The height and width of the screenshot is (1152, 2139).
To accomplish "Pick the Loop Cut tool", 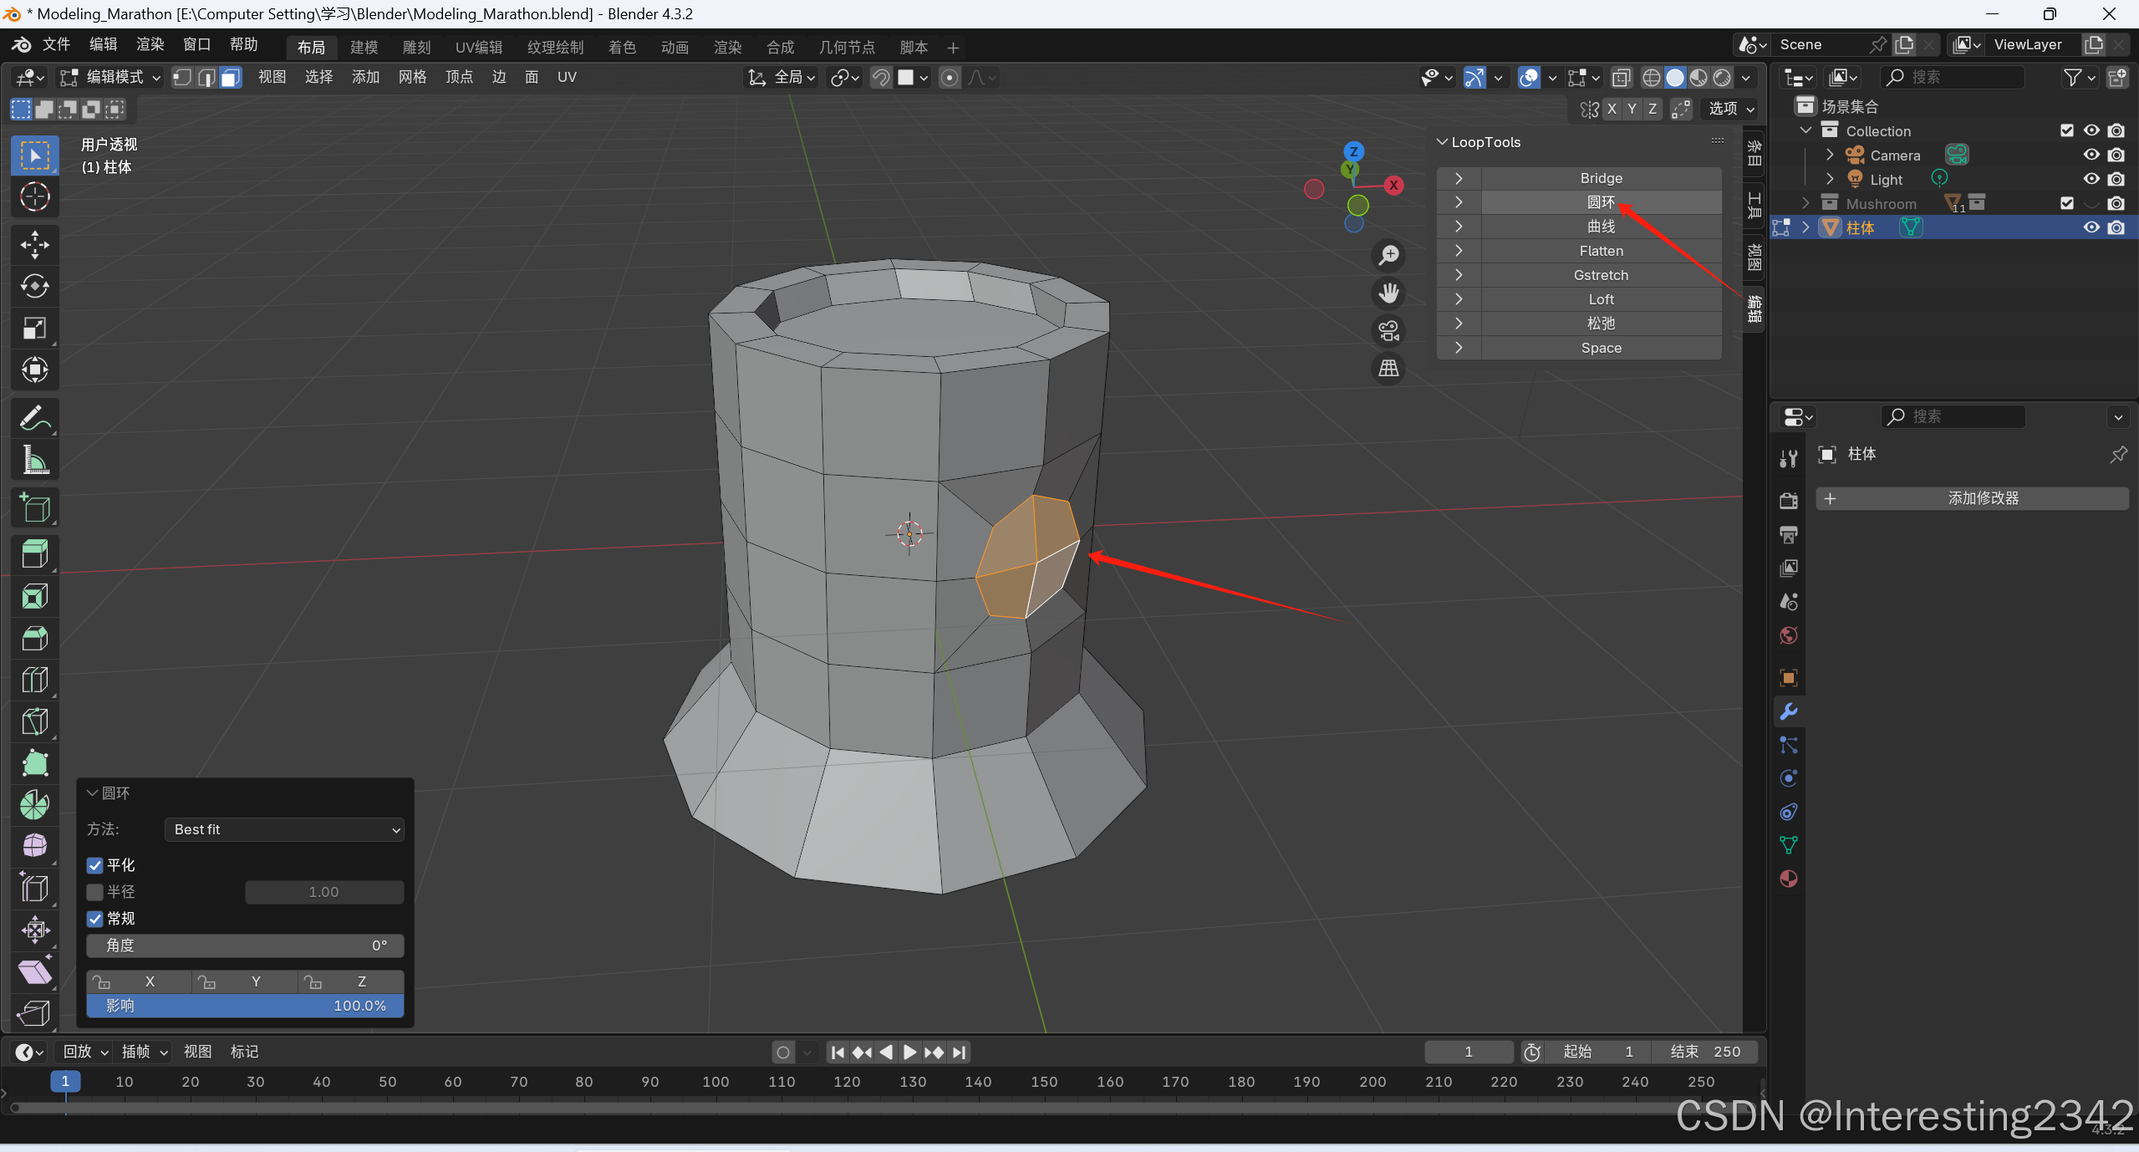I will pos(34,680).
